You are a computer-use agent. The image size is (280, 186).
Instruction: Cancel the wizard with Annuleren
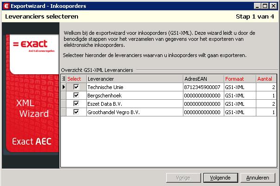point(258,178)
